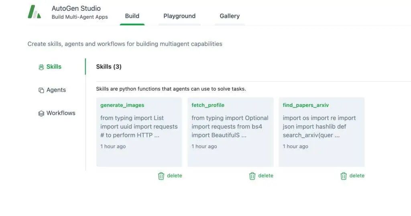The image size is (411, 216).
Task: Open the fetch_profile skill card
Action: 230,132
